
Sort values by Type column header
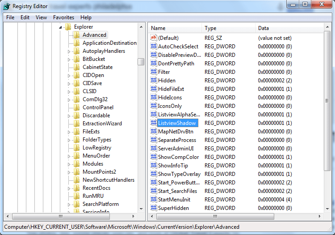[228, 28]
